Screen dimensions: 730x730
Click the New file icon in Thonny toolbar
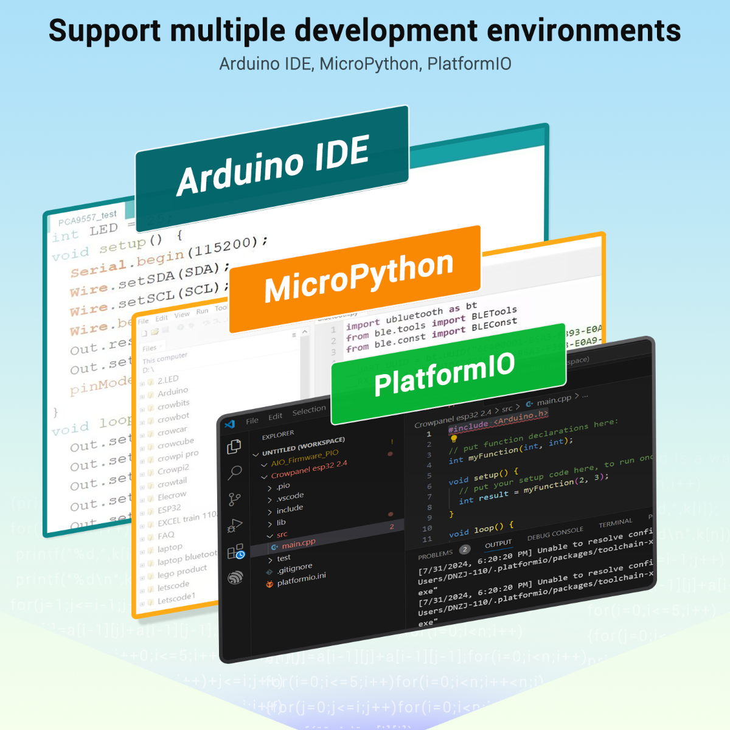click(x=144, y=333)
